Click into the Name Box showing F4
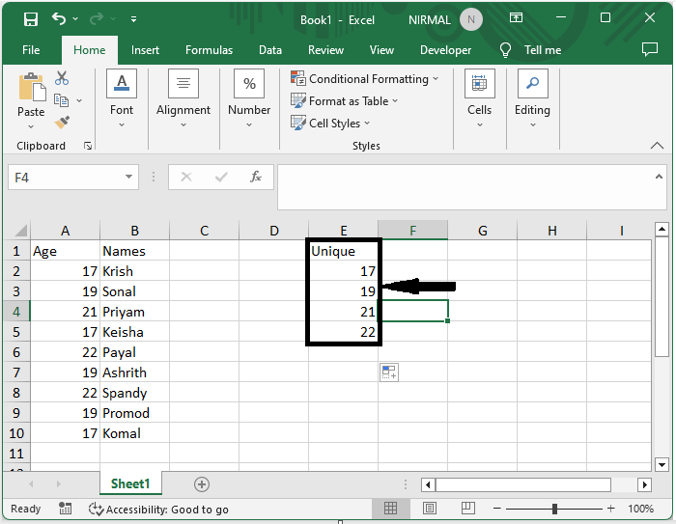676x524 pixels. tap(65, 178)
